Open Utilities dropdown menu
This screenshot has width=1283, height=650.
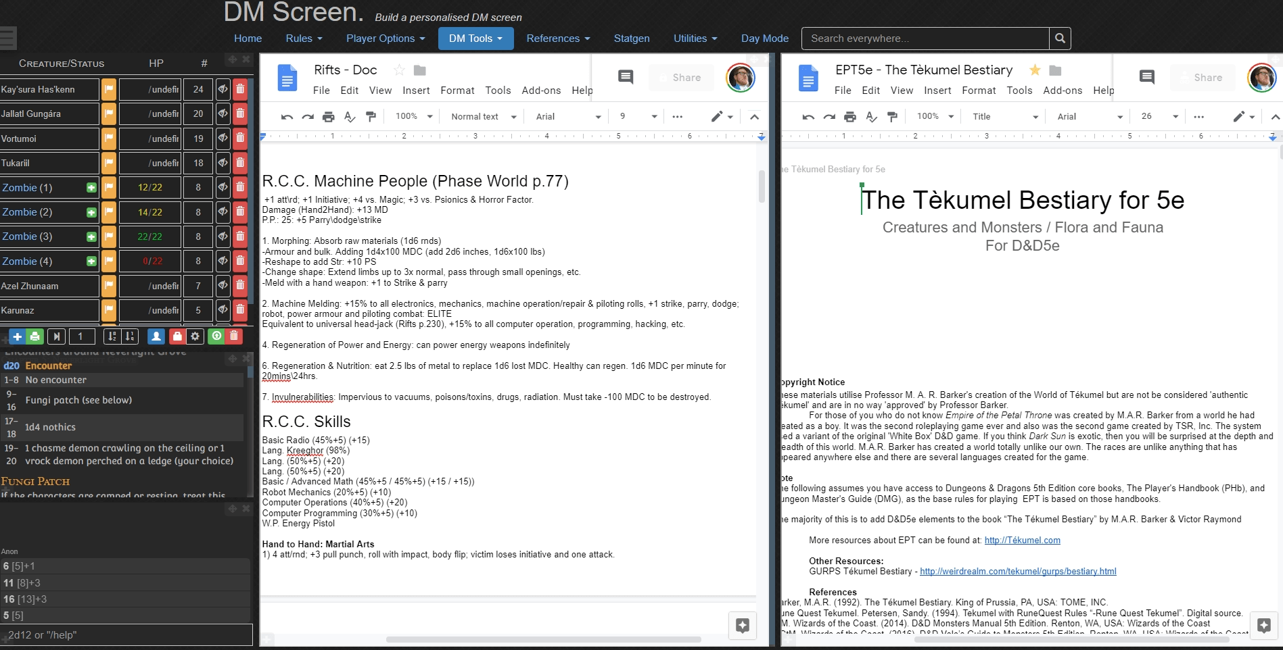click(x=695, y=39)
